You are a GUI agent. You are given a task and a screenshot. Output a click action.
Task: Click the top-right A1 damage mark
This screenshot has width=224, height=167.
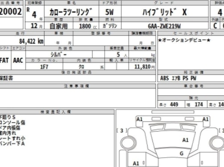(x=205, y=119)
